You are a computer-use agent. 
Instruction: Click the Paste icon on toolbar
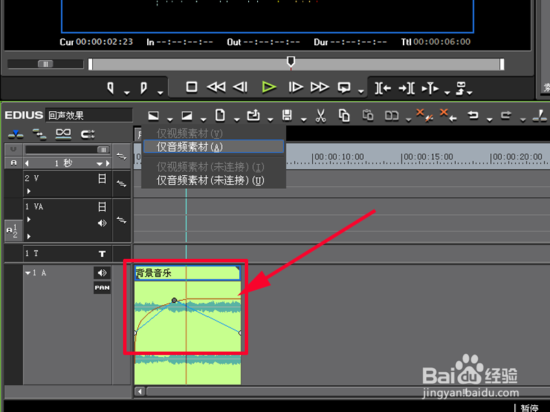point(369,115)
